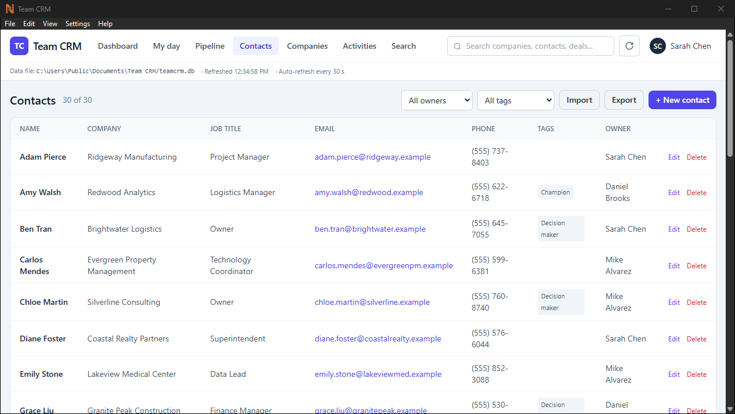735x414 pixels.
Task: Click Amy Walsh's Champion tag
Action: click(556, 192)
